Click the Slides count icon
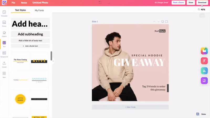The image size is (210, 118). coord(198,114)
